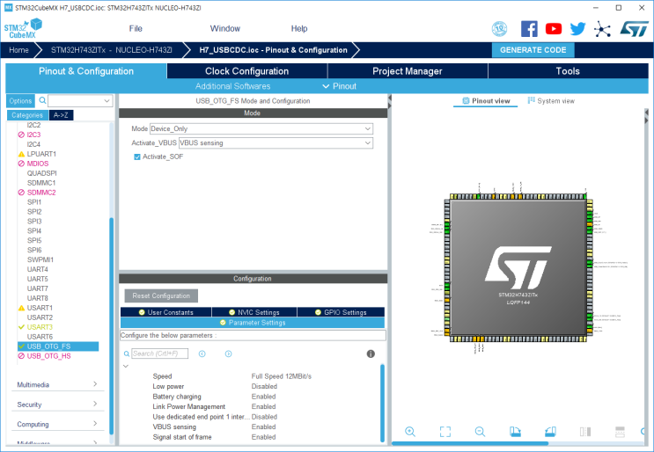Go to Home breadcrumb

(18, 50)
